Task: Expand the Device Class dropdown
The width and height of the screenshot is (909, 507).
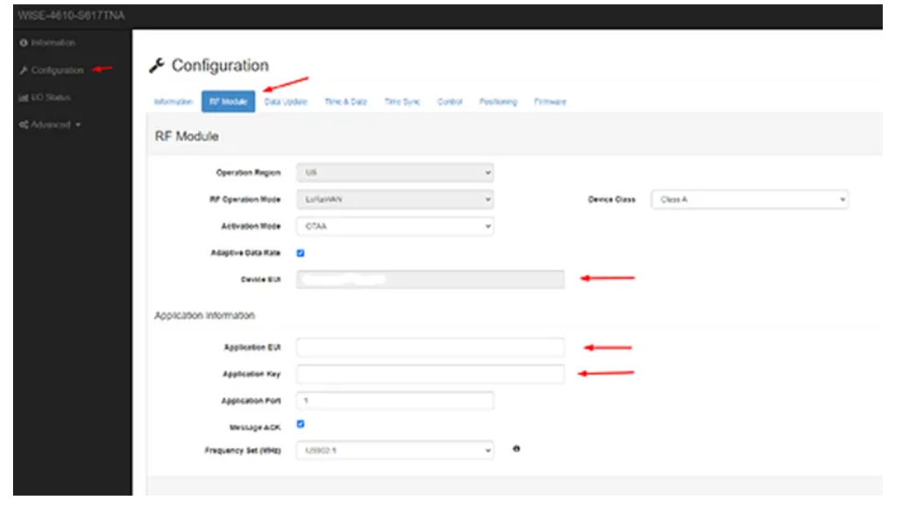Action: pyautogui.click(x=749, y=200)
